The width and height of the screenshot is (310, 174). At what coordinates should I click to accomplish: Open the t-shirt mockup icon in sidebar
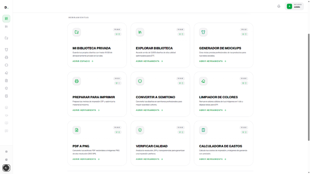(6, 50)
